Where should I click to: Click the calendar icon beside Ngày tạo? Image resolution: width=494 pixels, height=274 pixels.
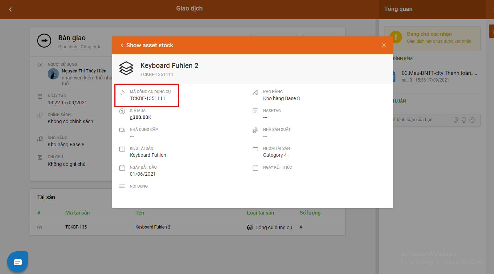pyautogui.click(x=40, y=96)
